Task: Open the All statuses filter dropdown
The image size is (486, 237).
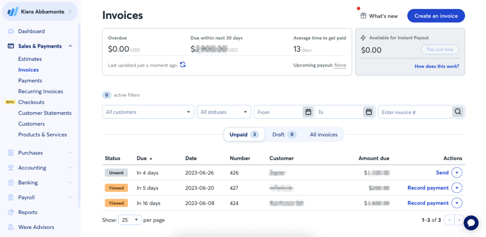Action: (x=224, y=112)
